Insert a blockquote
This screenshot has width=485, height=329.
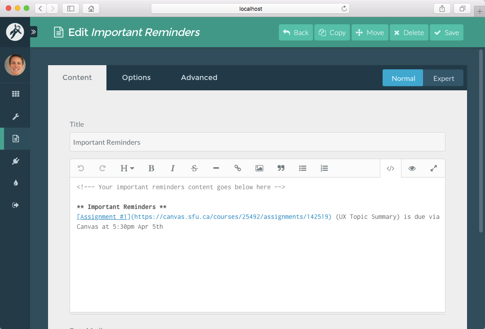pyautogui.click(x=281, y=168)
